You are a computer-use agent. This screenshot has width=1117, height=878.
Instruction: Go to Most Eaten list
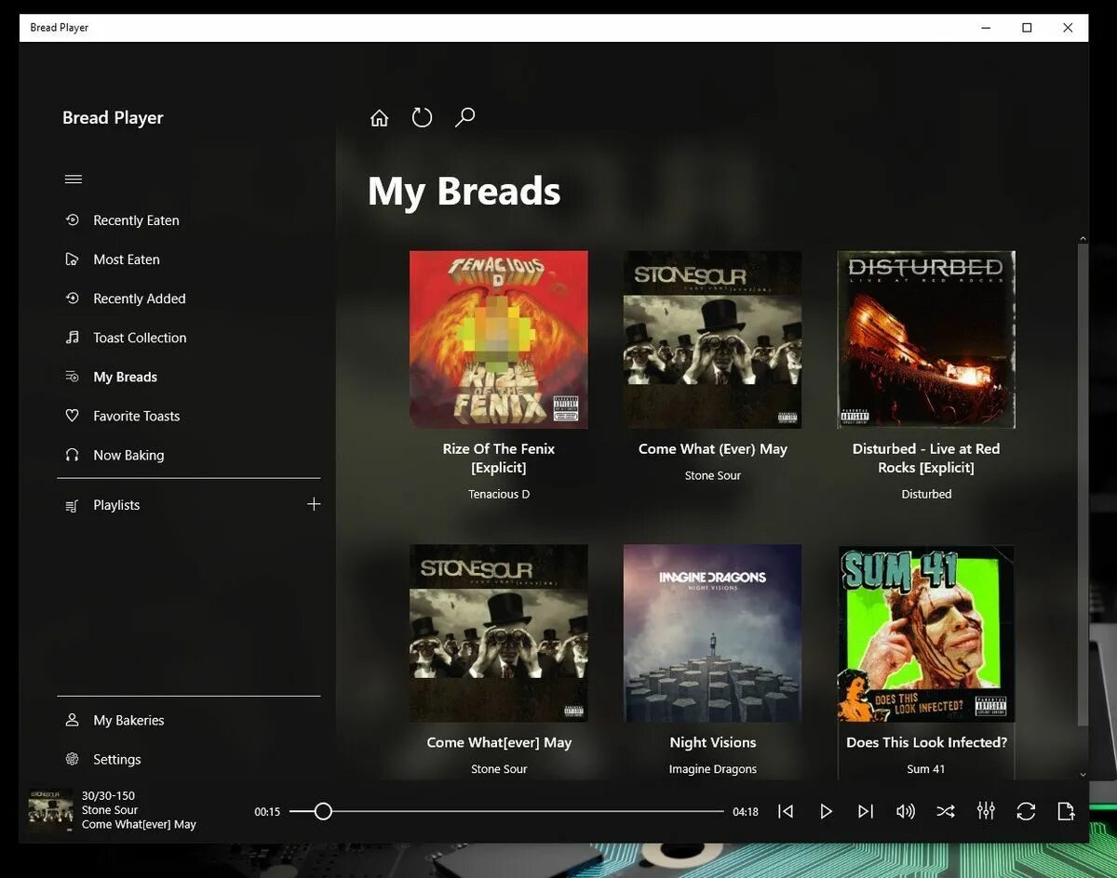point(127,259)
